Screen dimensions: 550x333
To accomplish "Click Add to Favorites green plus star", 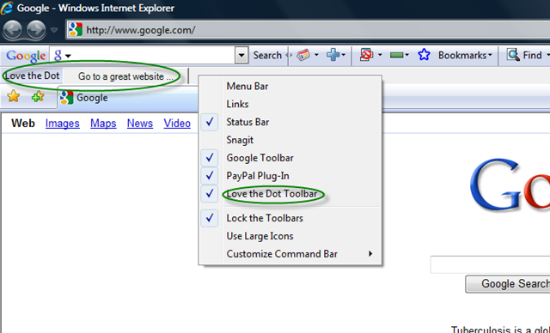I will point(38,96).
